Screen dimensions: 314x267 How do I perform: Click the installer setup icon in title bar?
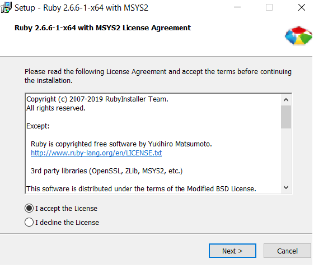point(6,8)
